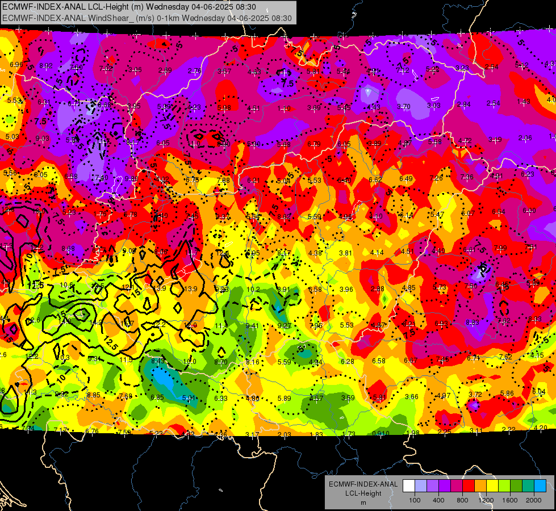Image resolution: width=556 pixels, height=511 pixels.
Task: Click the grid value 6.28
Action: [x=348, y=361]
